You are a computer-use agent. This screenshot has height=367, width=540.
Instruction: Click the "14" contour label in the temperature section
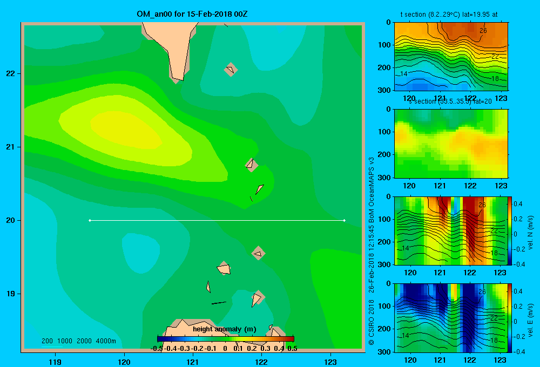[x=404, y=74]
